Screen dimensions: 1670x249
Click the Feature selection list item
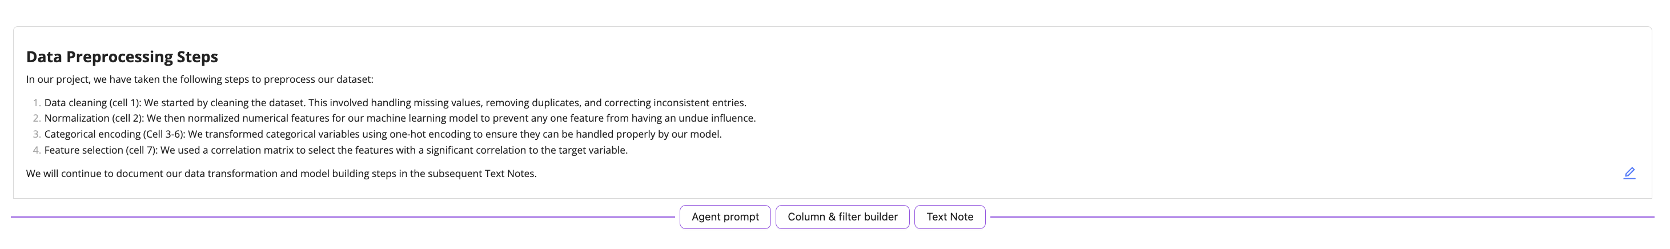pyautogui.click(x=336, y=150)
